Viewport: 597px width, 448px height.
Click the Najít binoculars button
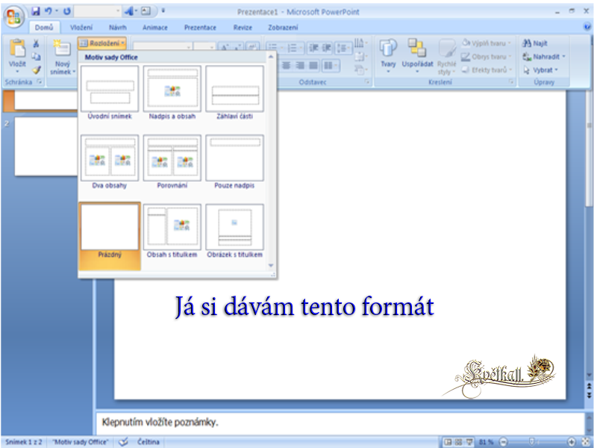tap(534, 43)
